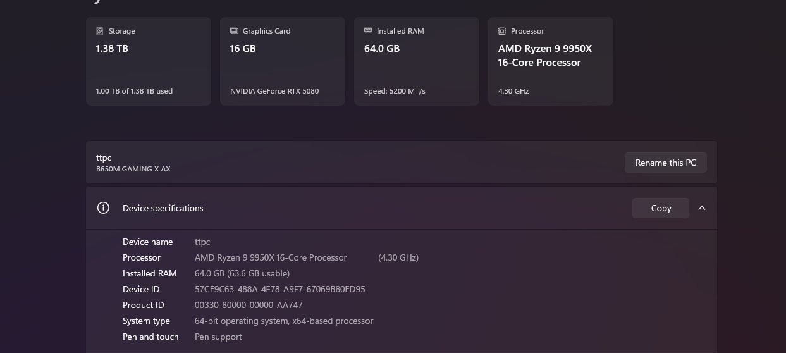Screen dimensions: 786x353
Task: Click the B650M GAMING X AX model label
Action: [133, 169]
